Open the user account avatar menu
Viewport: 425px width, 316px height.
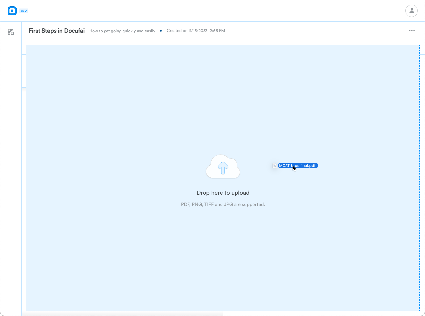click(x=412, y=11)
